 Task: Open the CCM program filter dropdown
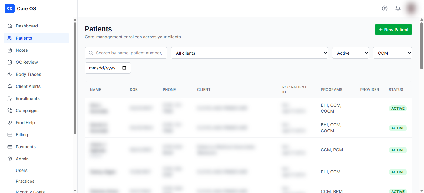pyautogui.click(x=393, y=53)
